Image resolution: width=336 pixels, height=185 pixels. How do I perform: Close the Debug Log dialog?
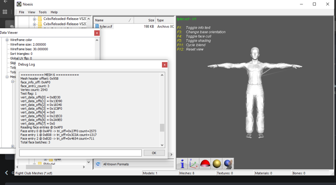pyautogui.click(x=165, y=65)
